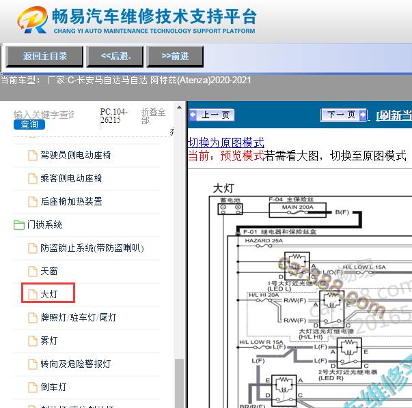Click the 下一页 next page button

344,115
